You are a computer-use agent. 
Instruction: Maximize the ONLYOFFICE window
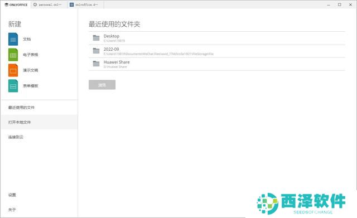click(340, 4)
